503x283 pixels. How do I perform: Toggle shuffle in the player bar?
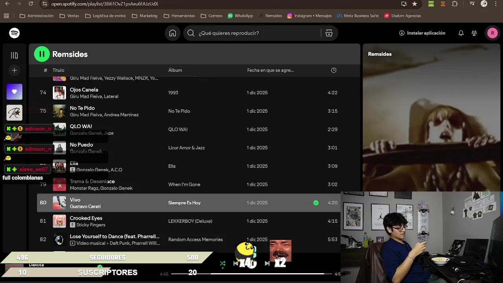point(222,263)
